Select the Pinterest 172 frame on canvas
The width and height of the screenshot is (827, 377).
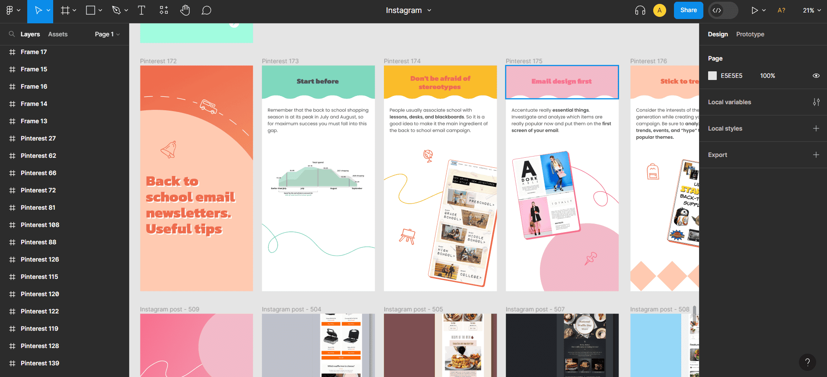point(196,178)
